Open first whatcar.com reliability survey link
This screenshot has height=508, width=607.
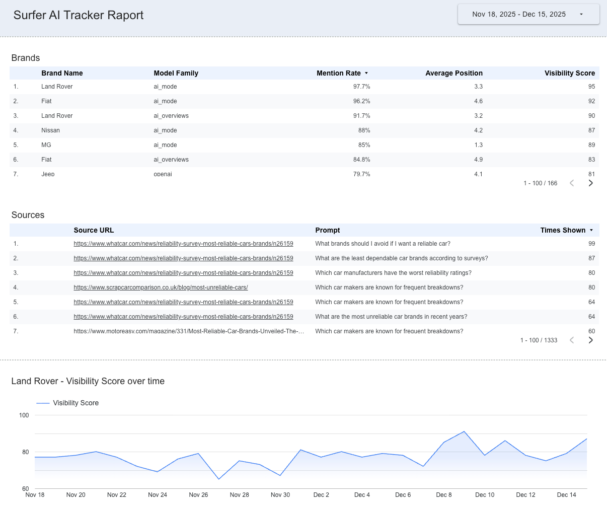pos(183,244)
